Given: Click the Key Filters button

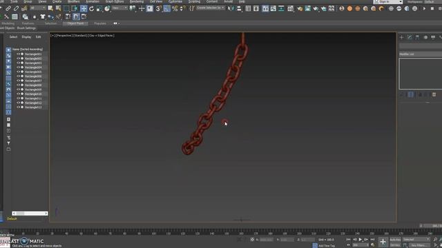Looking at the screenshot, I should [x=419, y=245].
